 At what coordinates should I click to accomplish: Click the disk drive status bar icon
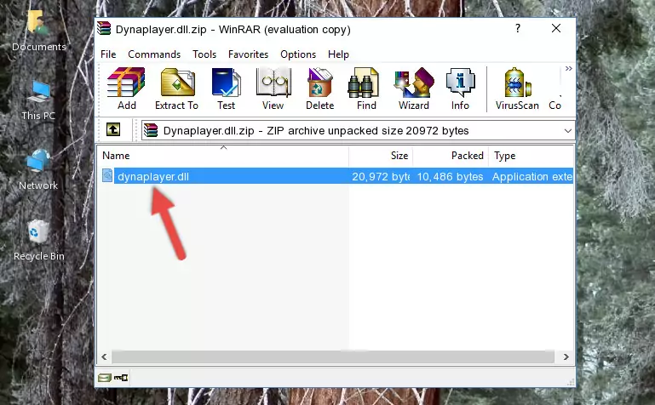(x=105, y=378)
